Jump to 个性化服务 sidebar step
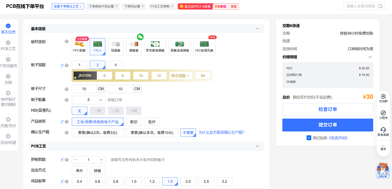Viewport: 392px width, 189px height. (x=9, y=62)
